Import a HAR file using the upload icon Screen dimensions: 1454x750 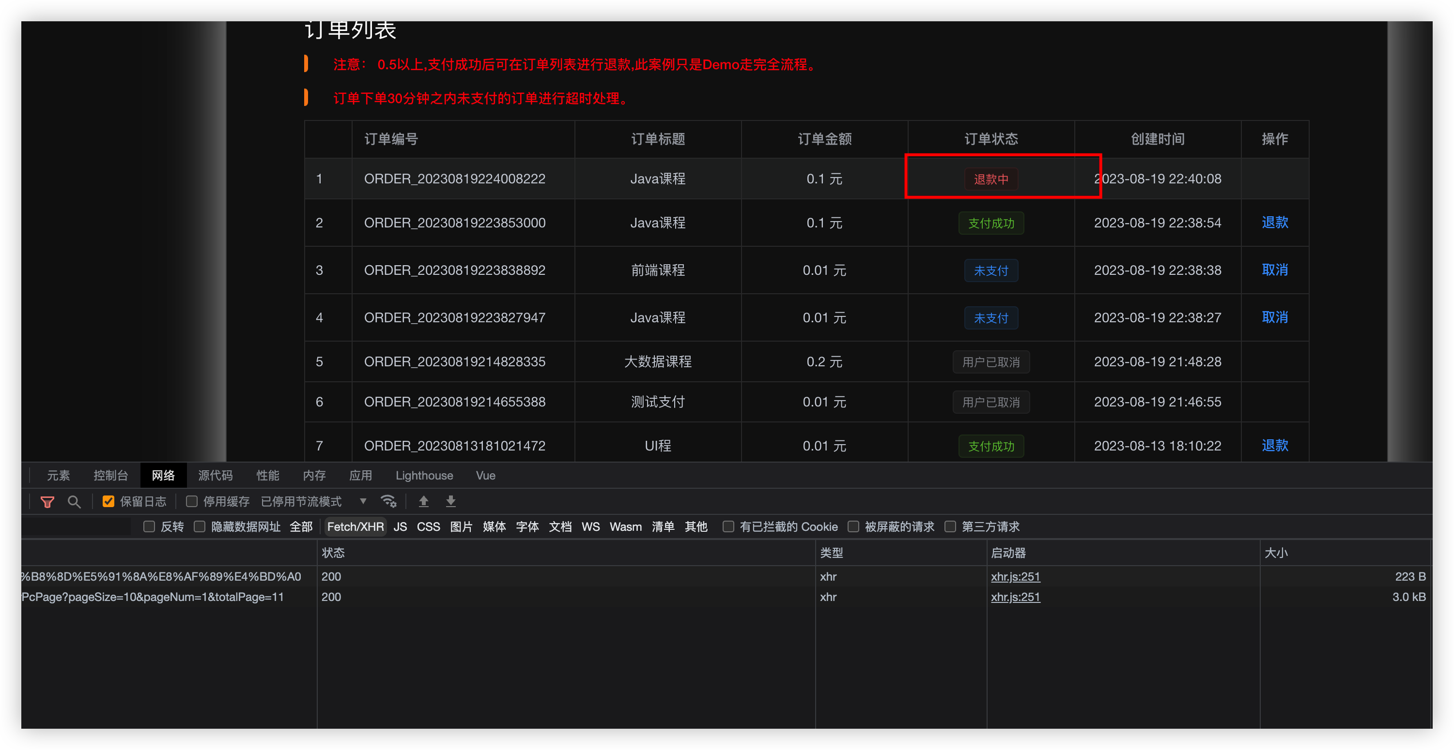pyautogui.click(x=423, y=501)
